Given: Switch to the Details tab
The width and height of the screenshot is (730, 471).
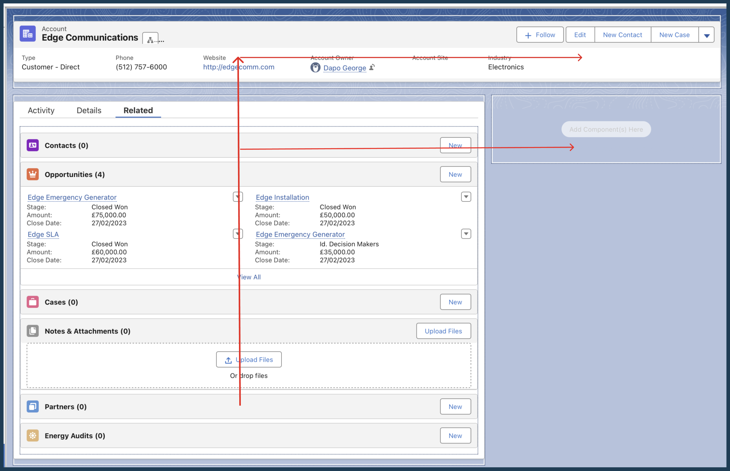Looking at the screenshot, I should [89, 110].
